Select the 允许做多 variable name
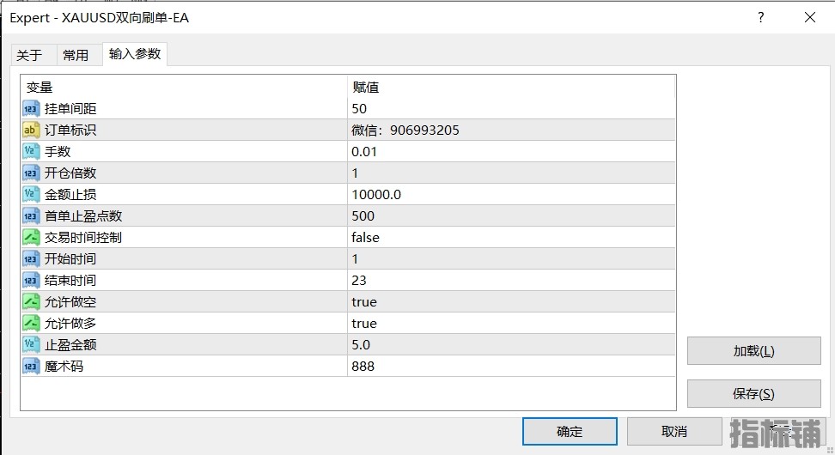835x455 pixels. point(70,323)
